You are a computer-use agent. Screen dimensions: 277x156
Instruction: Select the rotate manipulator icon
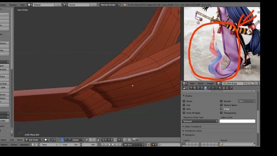point(66,140)
